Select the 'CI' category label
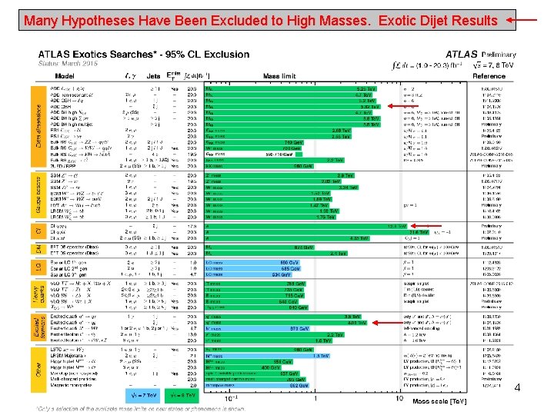The width and height of the screenshot is (554, 415). coord(38,231)
